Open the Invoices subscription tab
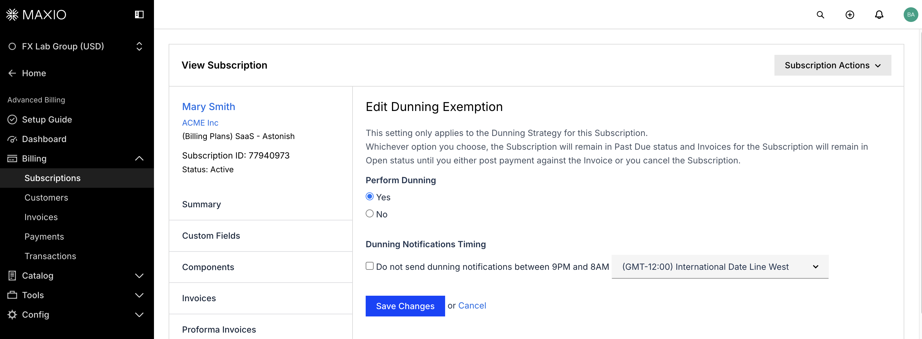922x339 pixels. [261, 298]
